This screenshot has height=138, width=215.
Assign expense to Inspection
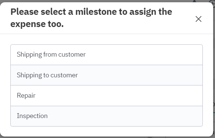point(107,116)
